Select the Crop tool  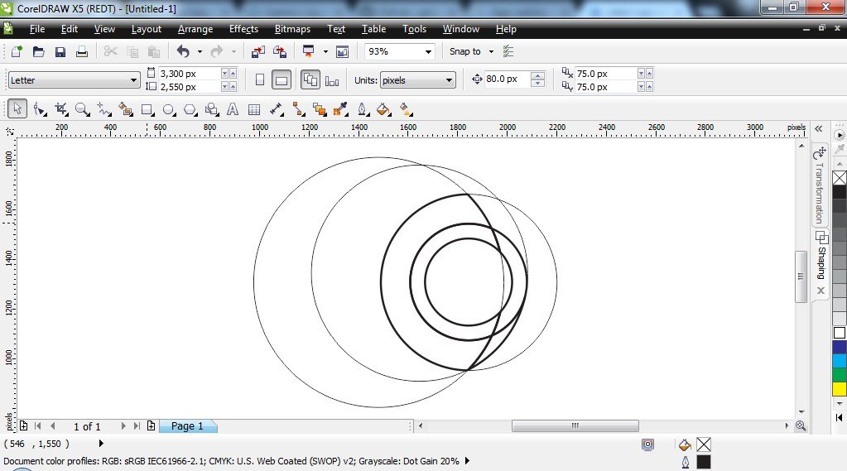pos(60,109)
